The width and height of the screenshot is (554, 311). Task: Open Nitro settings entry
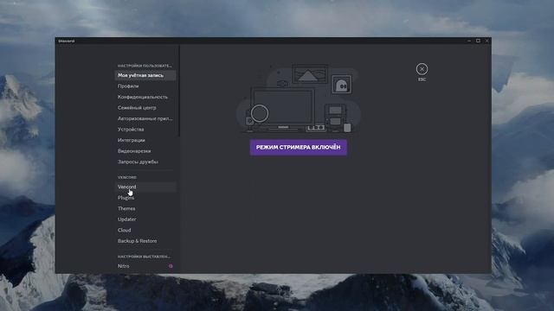pos(145,266)
